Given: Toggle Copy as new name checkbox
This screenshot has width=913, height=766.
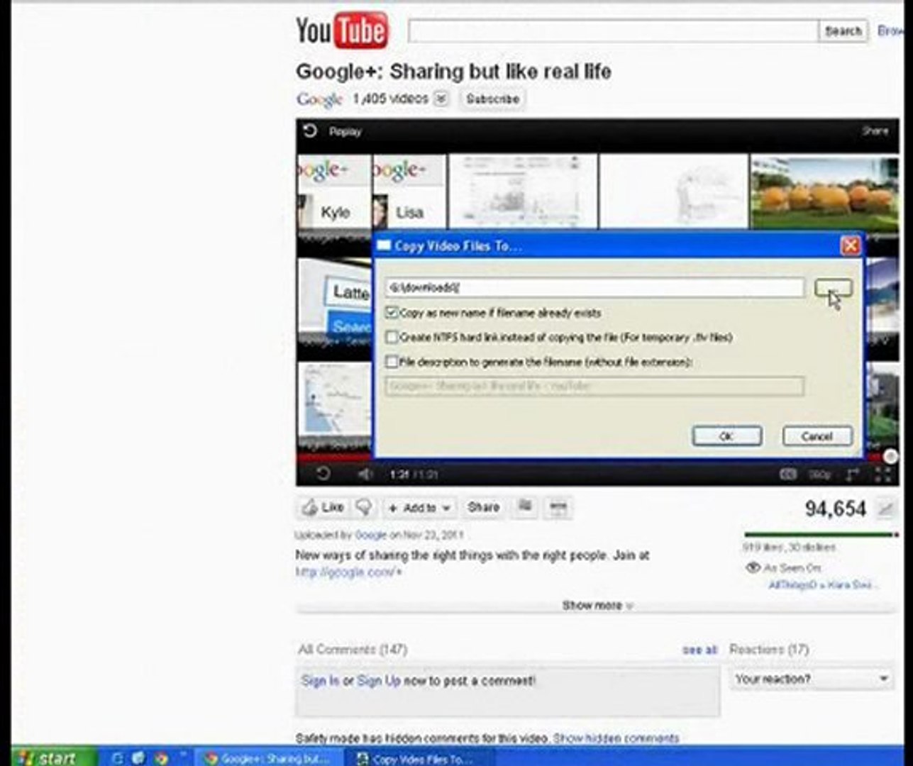Looking at the screenshot, I should tap(392, 312).
